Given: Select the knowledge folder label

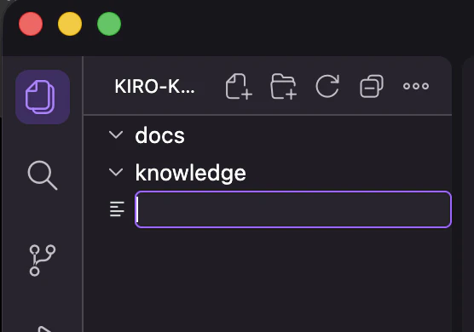Looking at the screenshot, I should (191, 174).
